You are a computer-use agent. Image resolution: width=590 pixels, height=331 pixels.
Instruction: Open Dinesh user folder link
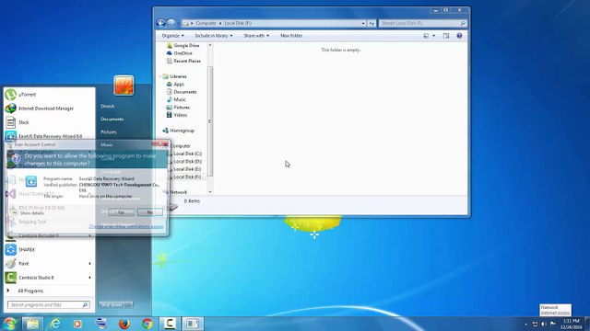107,107
